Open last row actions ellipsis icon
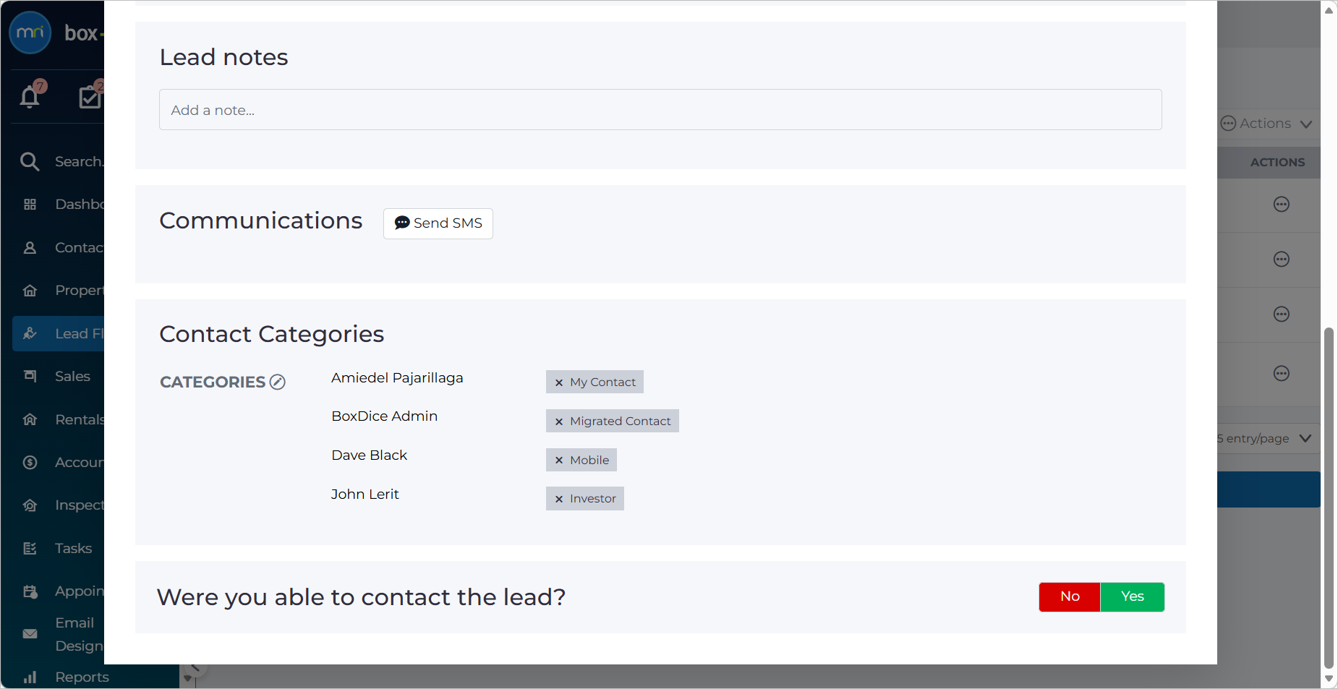 pos(1282,374)
